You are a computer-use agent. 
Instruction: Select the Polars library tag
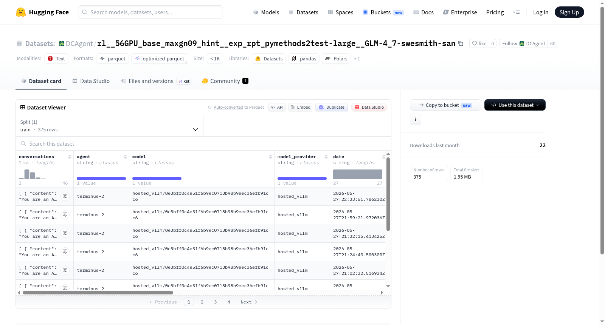point(337,59)
